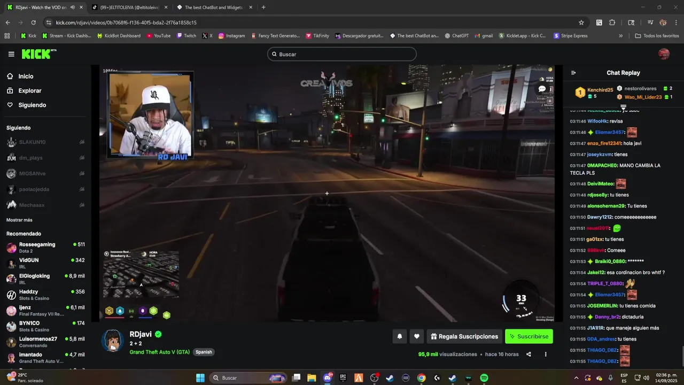The width and height of the screenshot is (684, 385).
Task: Go back in browser history
Action: pyautogui.click(x=7, y=22)
